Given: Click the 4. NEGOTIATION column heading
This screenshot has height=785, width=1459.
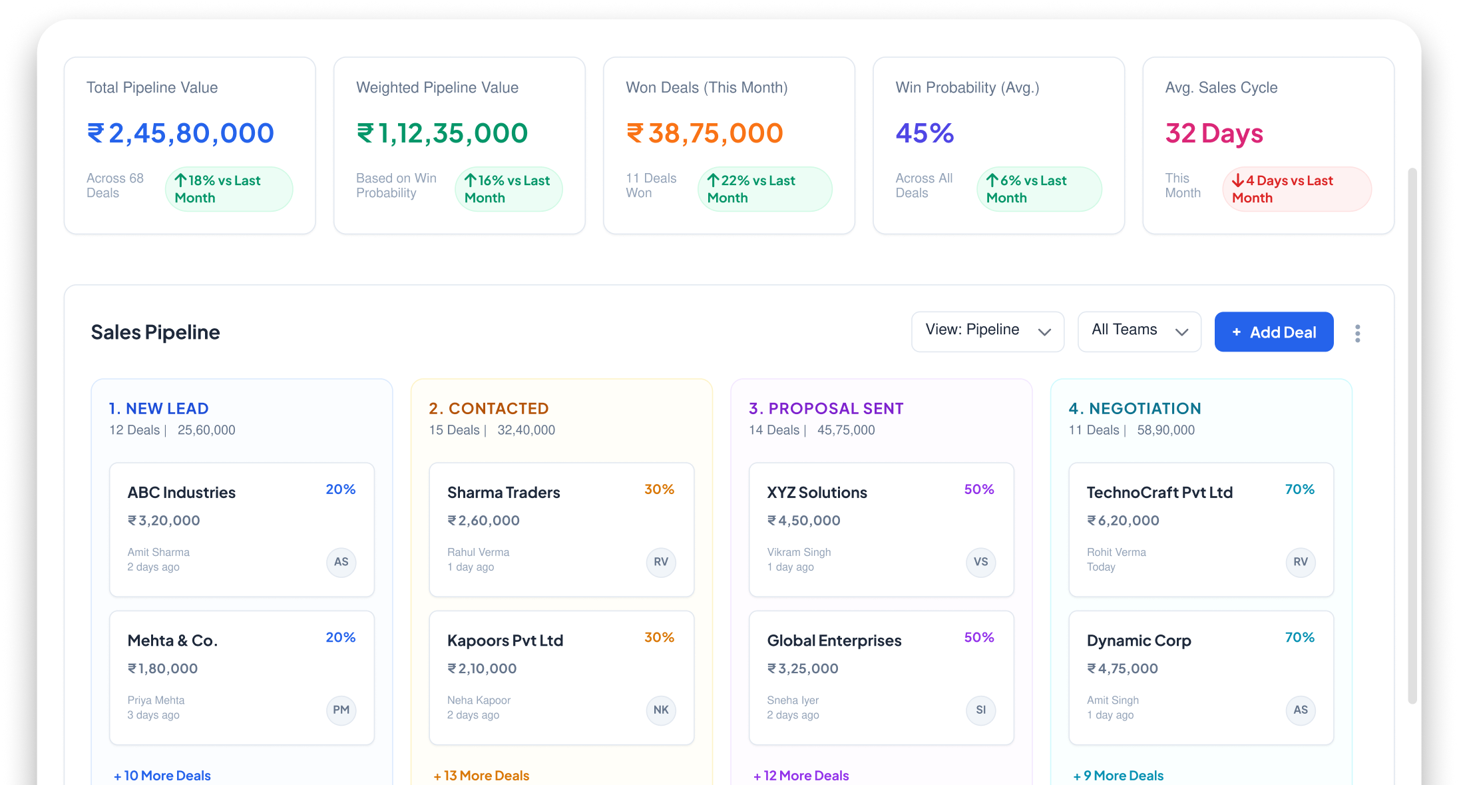Looking at the screenshot, I should pyautogui.click(x=1134, y=408).
